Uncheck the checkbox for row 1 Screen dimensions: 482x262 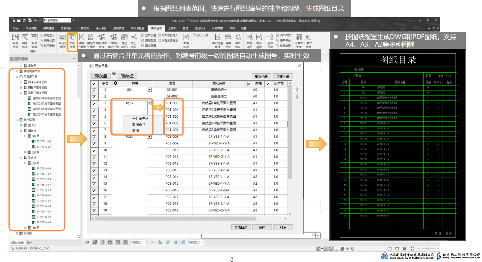coord(94,90)
